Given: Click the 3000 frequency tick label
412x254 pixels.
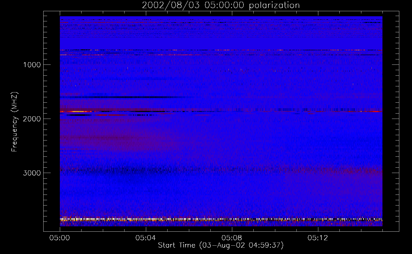Looking at the screenshot, I should [x=32, y=173].
